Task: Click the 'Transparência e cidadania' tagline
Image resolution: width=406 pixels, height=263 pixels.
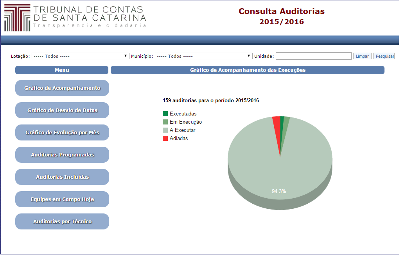Action: 90,25
